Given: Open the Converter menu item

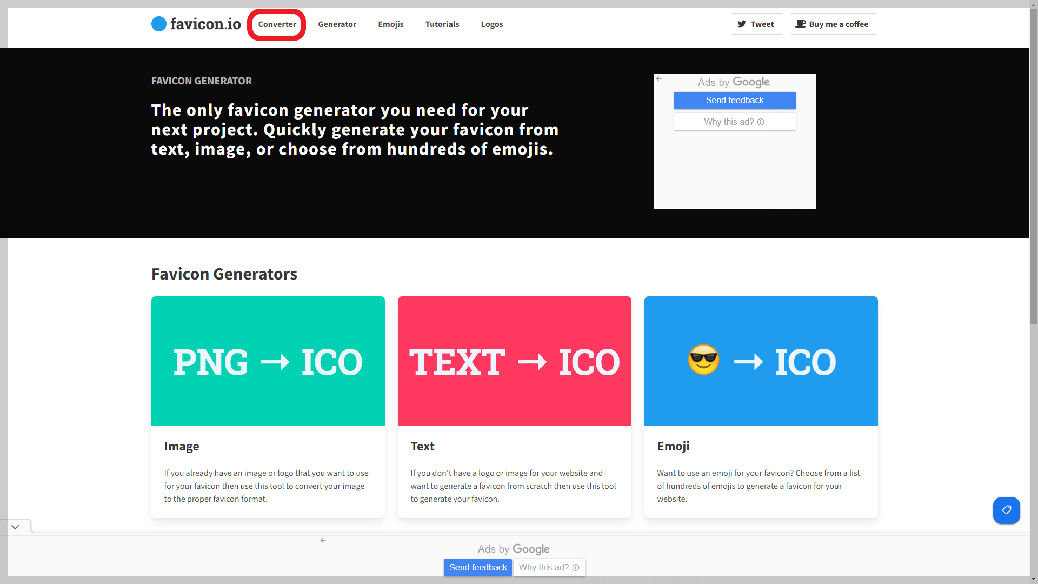Looking at the screenshot, I should coord(277,24).
